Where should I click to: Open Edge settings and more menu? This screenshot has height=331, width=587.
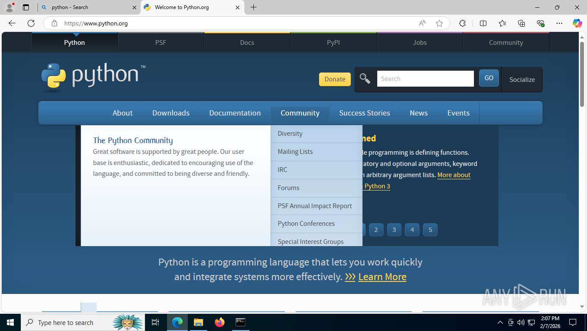[559, 23]
